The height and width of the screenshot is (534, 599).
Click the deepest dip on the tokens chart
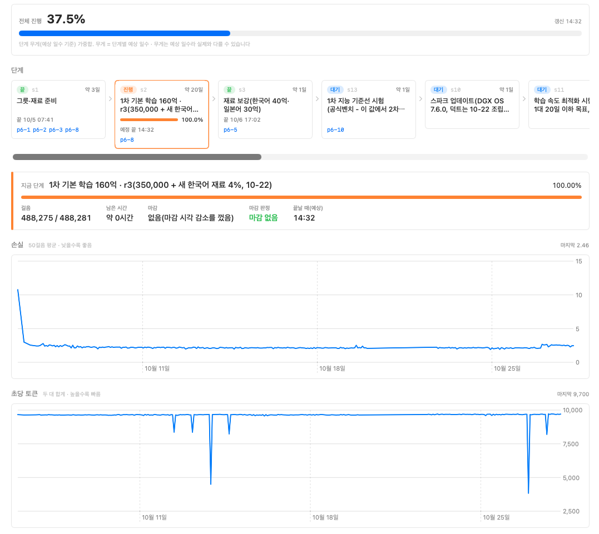tap(528, 492)
